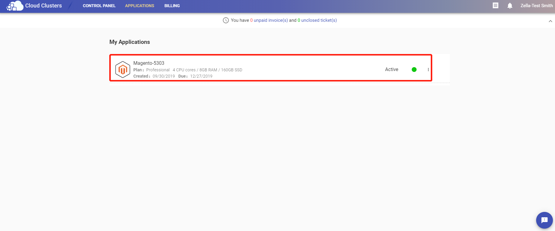This screenshot has height=231, width=555.
Task: Open the three-dot menu for Magento-5303
Action: 428,70
